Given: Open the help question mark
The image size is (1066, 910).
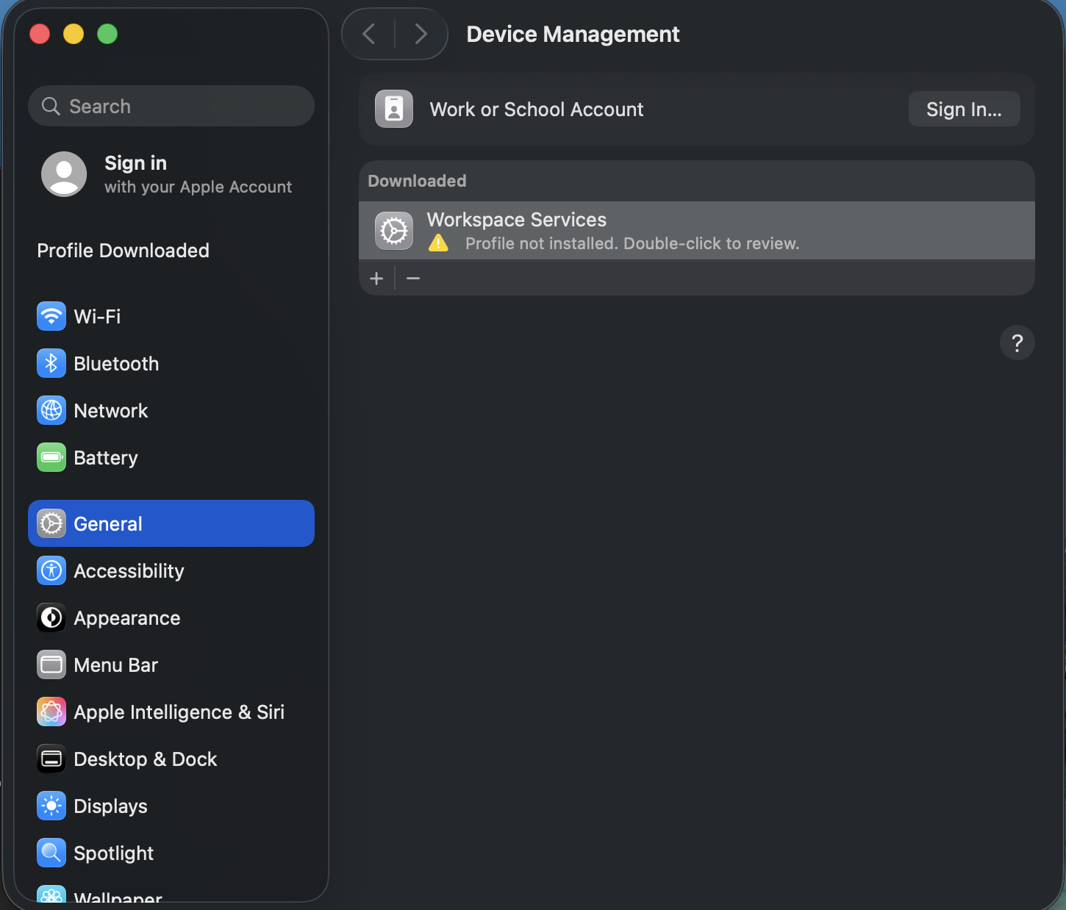Looking at the screenshot, I should [x=1017, y=343].
